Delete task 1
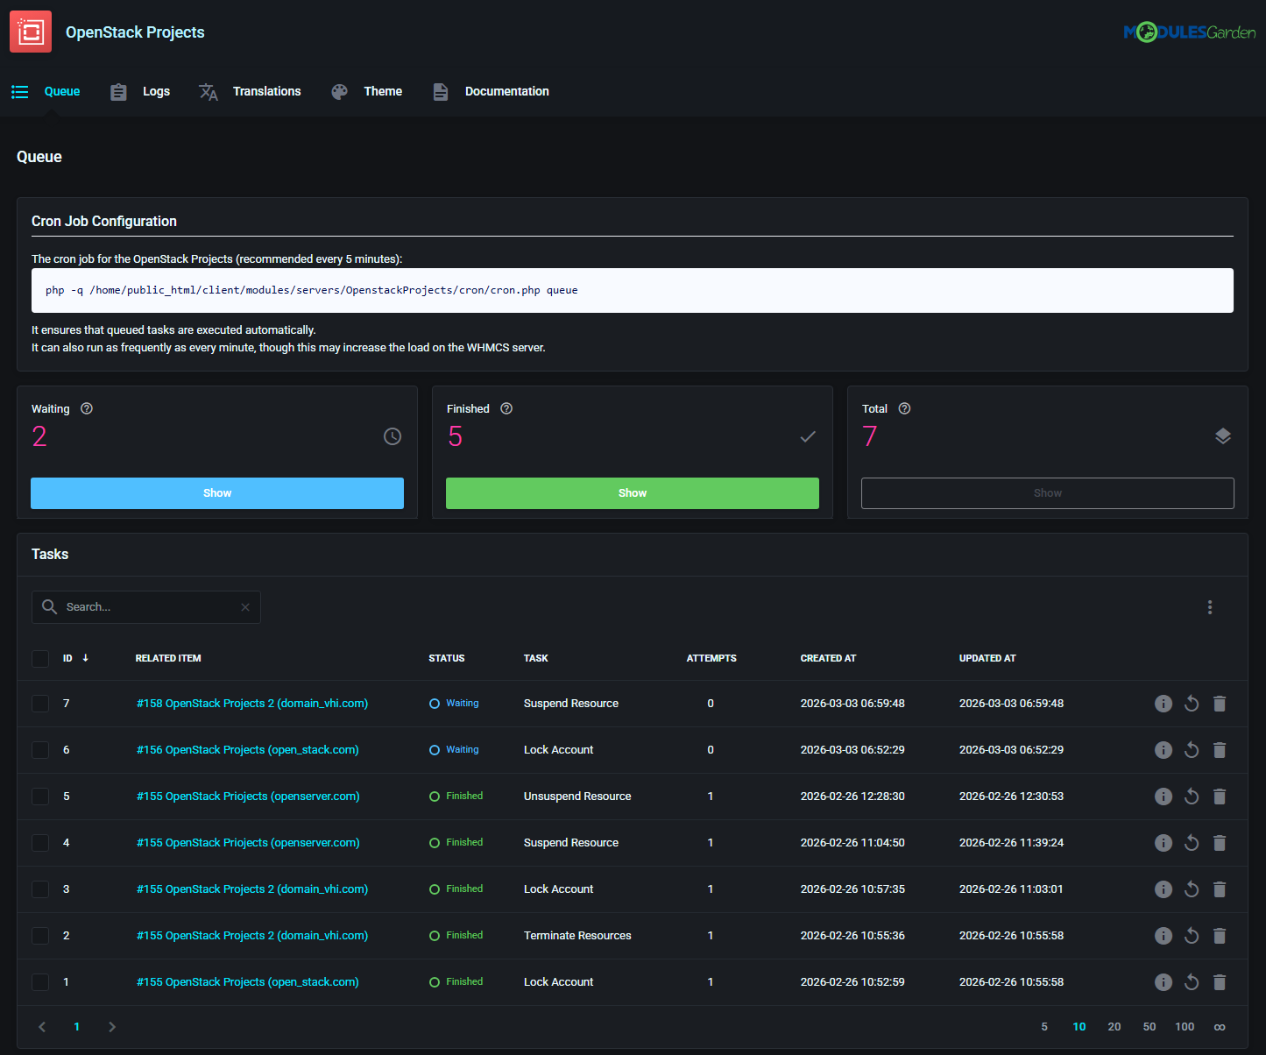Viewport: 1266px width, 1055px height. click(1220, 982)
